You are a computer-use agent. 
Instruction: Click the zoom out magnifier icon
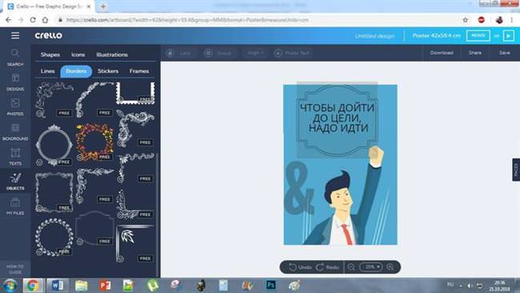(x=351, y=267)
